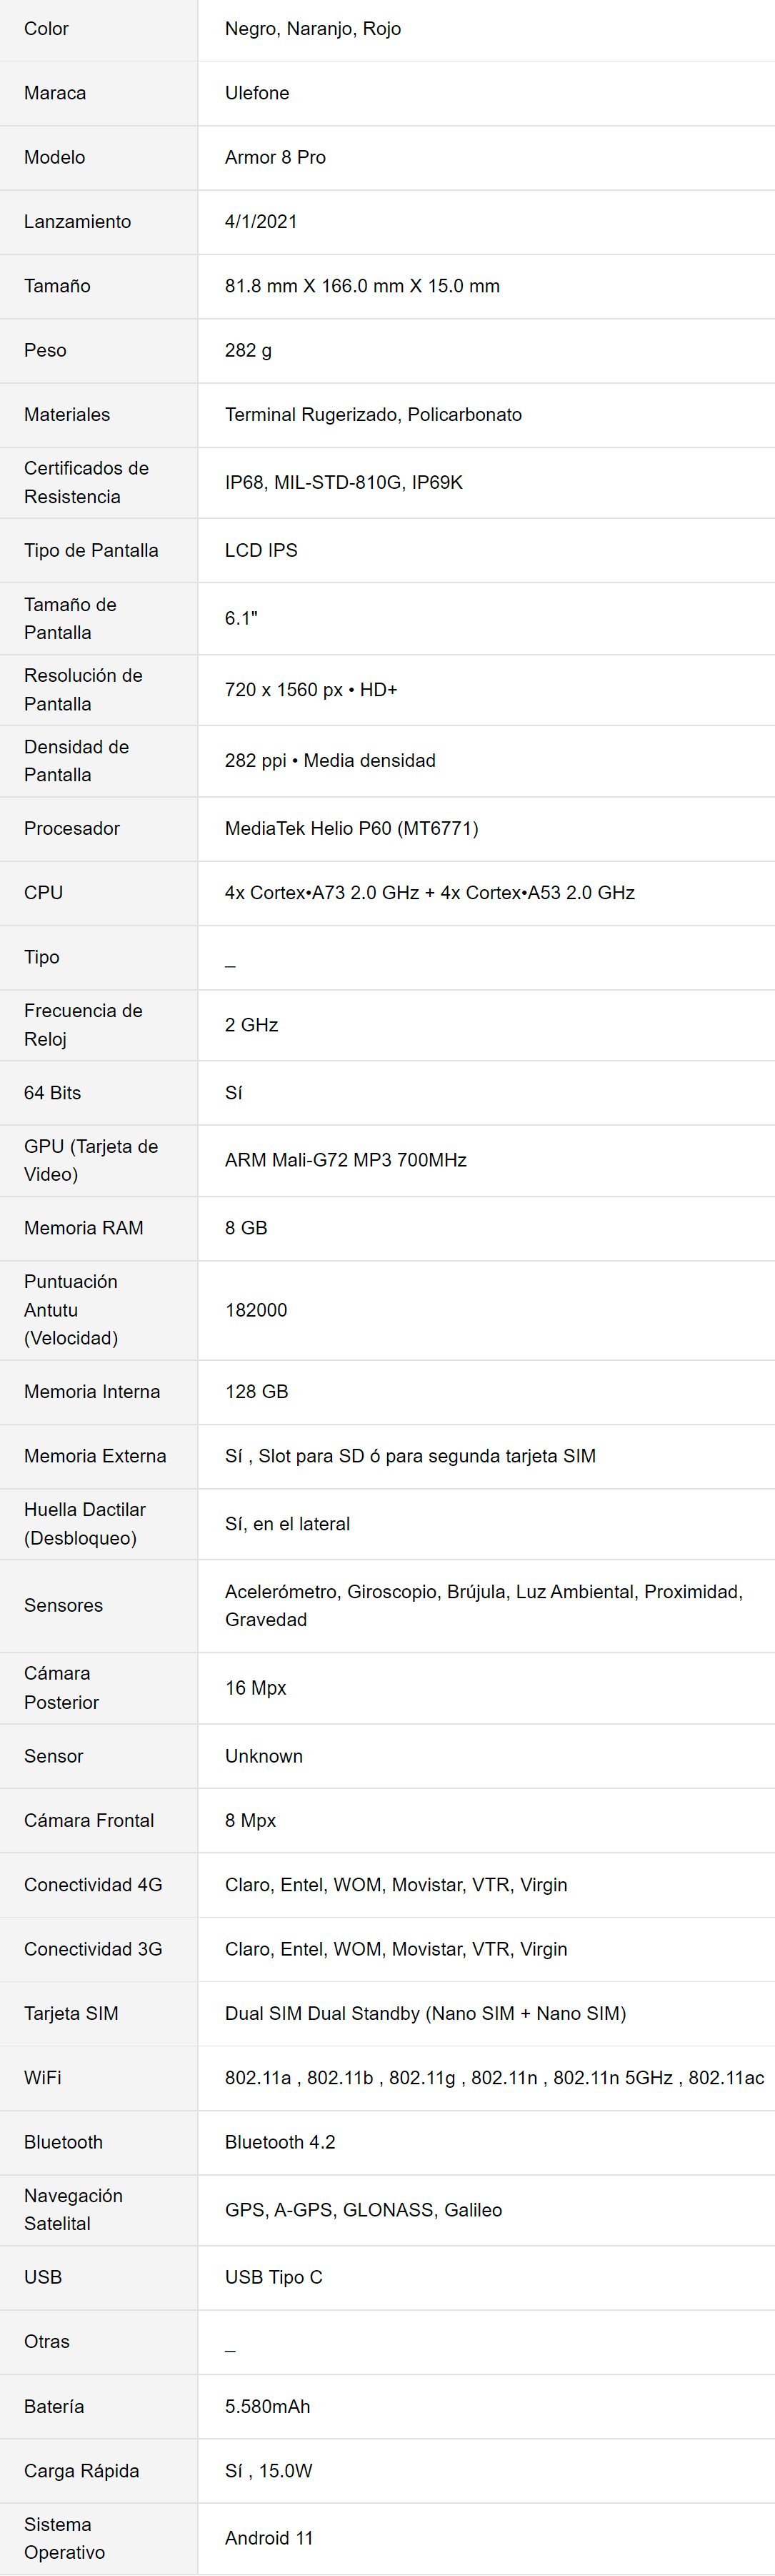Click the Ulefone brand value
This screenshot has height=2576, width=775.
(256, 93)
